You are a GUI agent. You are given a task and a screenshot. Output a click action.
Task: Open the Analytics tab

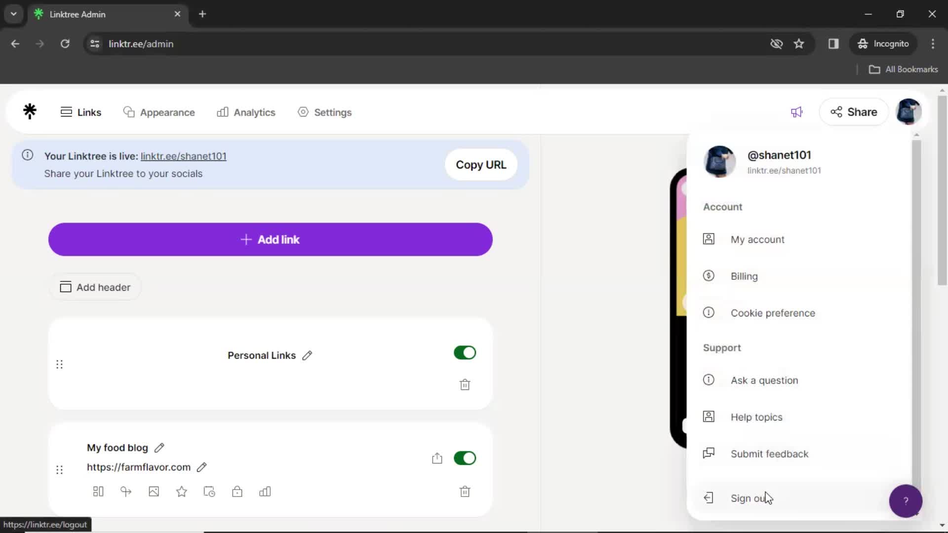click(246, 112)
